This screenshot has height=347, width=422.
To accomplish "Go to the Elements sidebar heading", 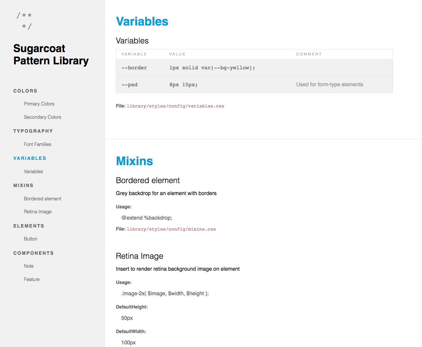I will click(29, 226).
